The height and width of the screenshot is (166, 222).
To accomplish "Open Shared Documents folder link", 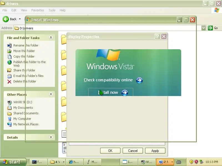I will coord(26,113).
